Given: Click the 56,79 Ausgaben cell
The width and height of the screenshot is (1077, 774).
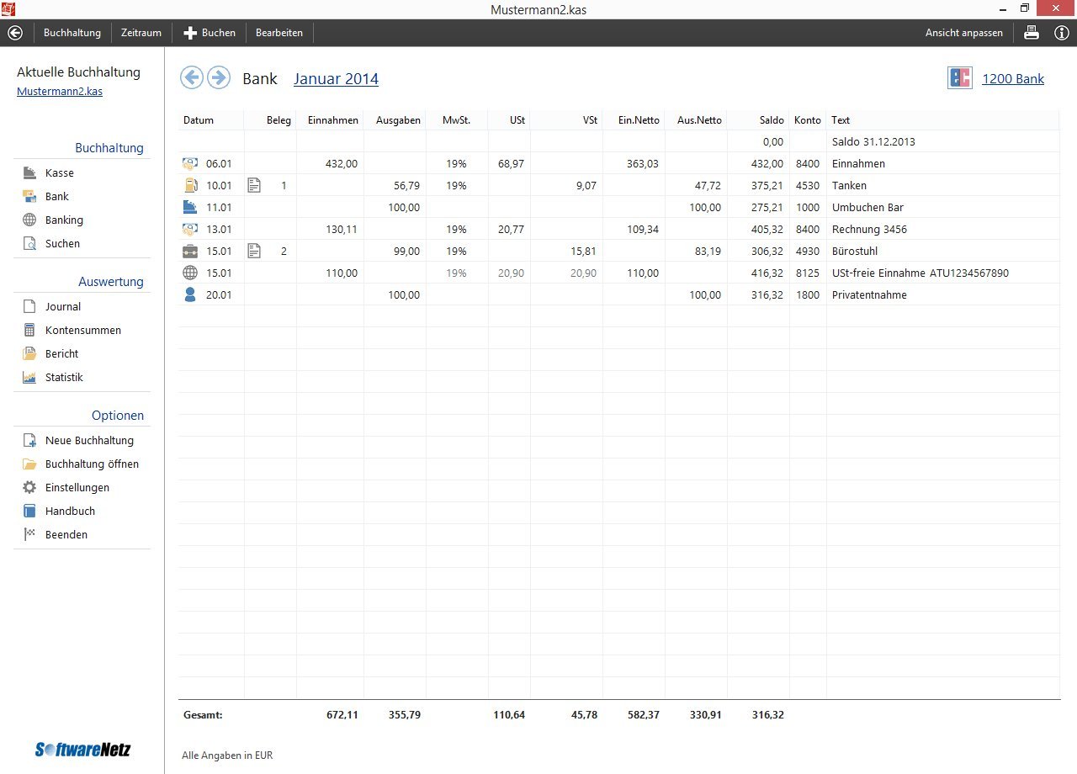Looking at the screenshot, I should pos(406,186).
